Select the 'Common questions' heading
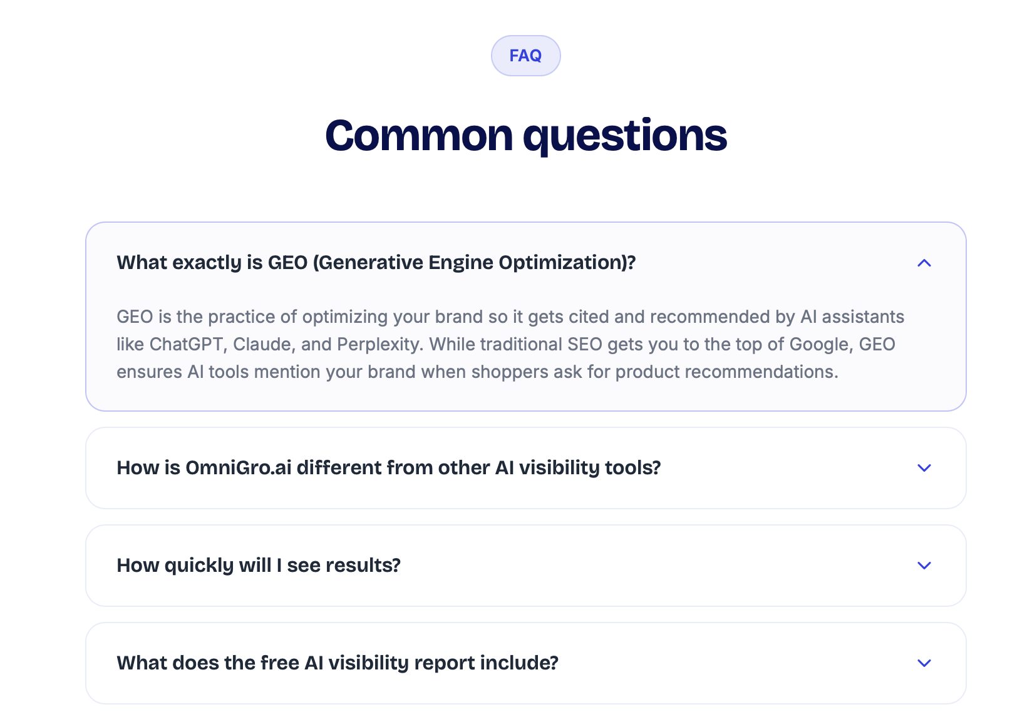 tap(526, 135)
